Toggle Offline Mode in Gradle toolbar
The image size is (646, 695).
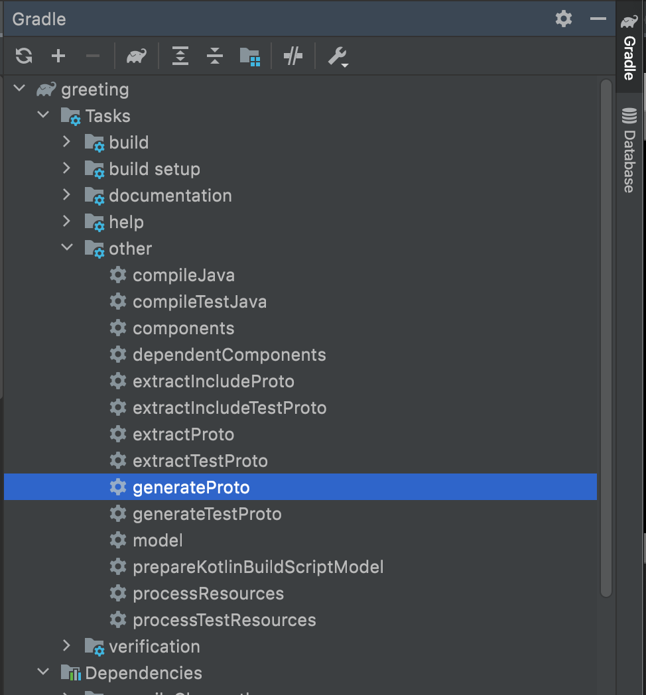[x=292, y=56]
